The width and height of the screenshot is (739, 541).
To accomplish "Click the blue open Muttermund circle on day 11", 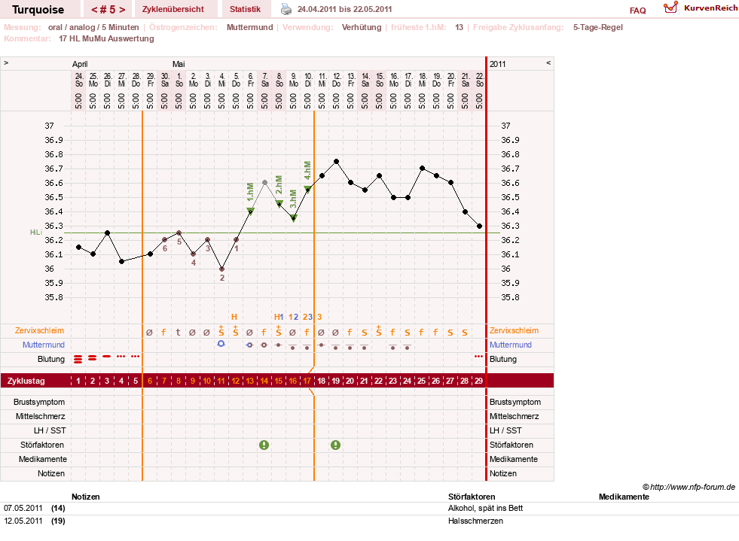I will coord(221,344).
